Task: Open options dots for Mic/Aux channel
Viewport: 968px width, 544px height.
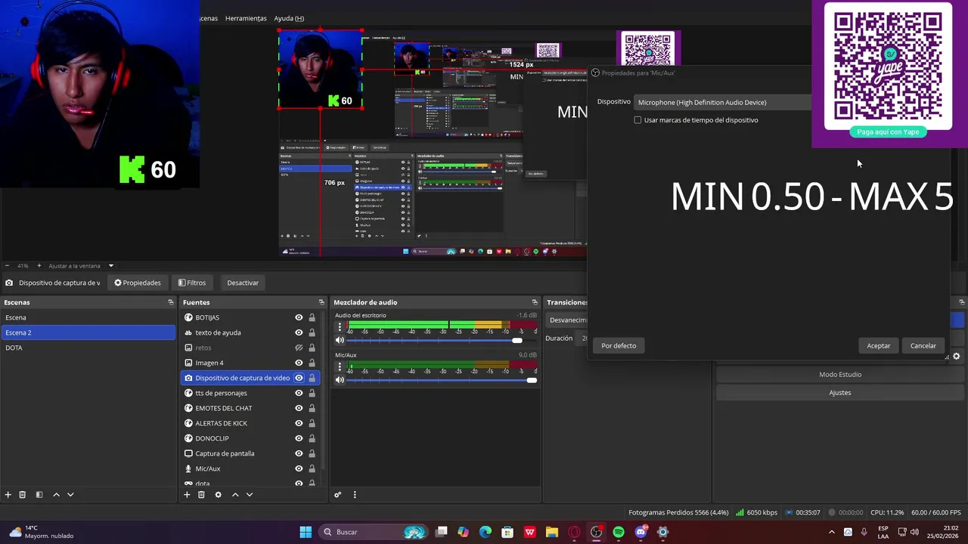Action: click(340, 368)
